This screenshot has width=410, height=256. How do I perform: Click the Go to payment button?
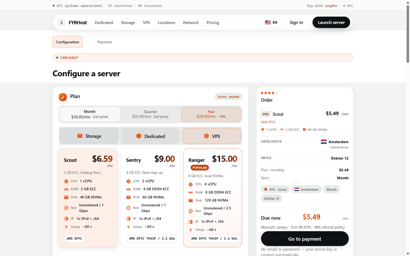305,239
